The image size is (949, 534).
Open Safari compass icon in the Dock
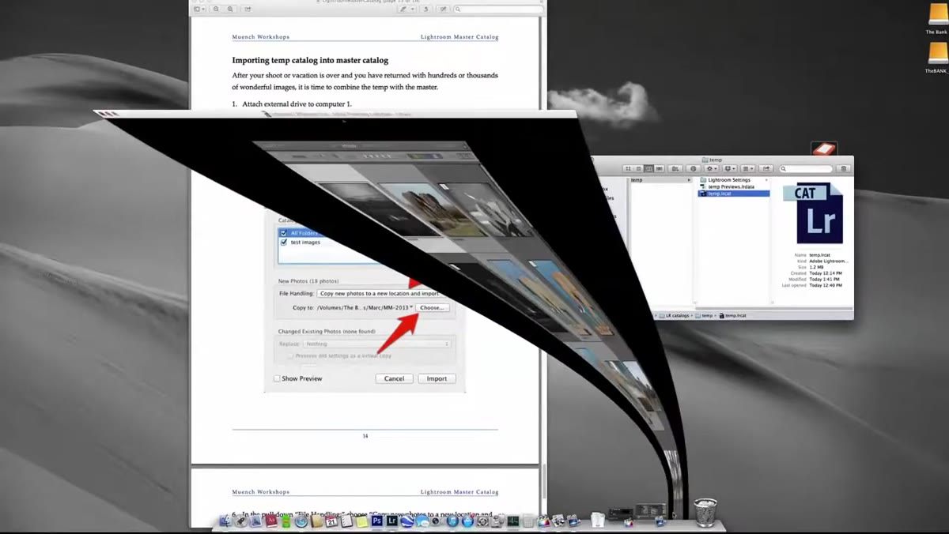301,521
